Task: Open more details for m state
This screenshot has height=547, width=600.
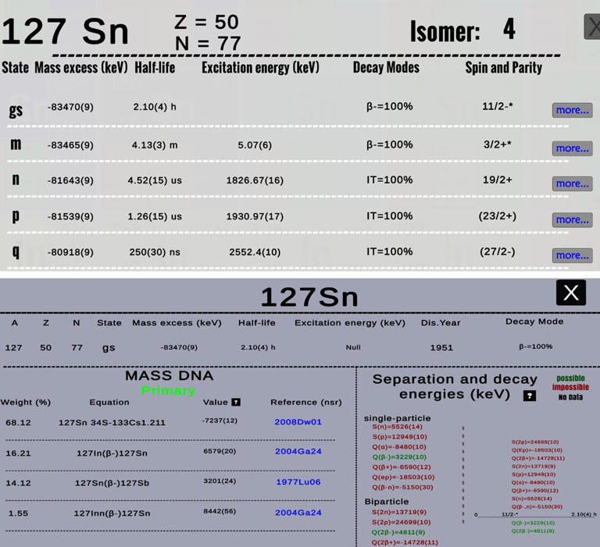Action: (572, 148)
